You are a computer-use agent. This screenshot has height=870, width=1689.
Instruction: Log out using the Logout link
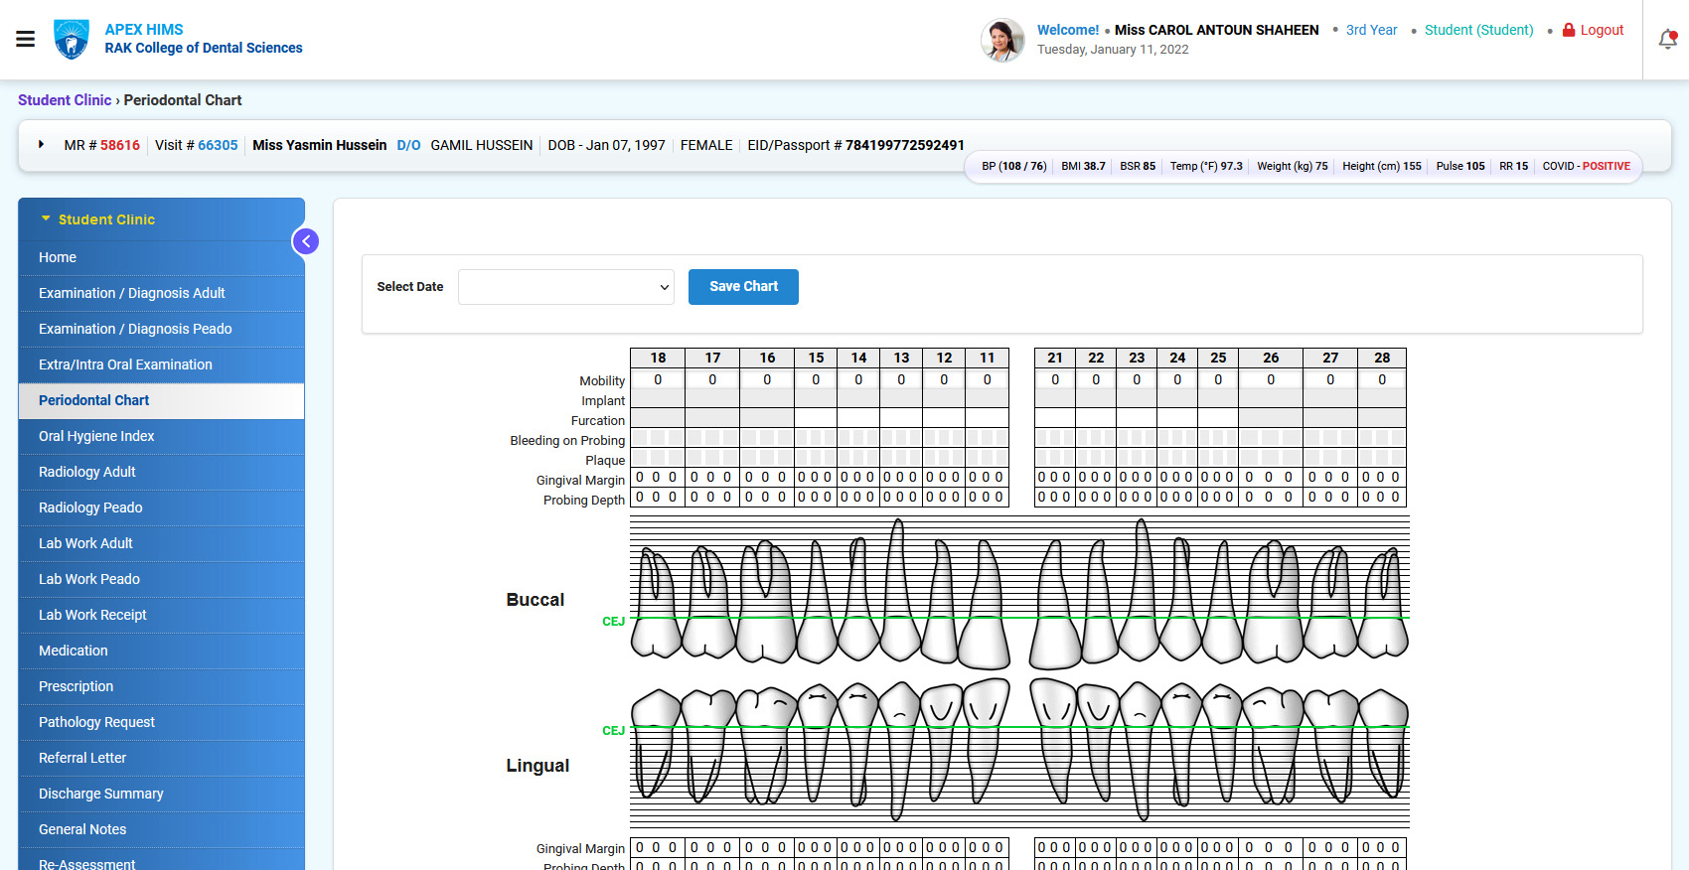tap(1593, 30)
